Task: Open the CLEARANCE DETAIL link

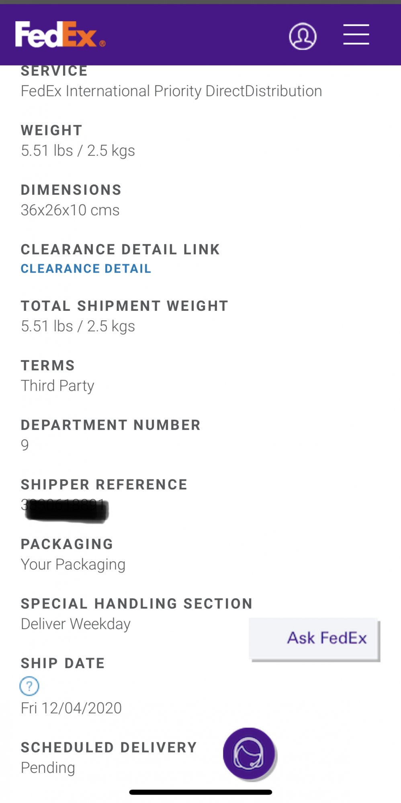Action: pos(86,269)
